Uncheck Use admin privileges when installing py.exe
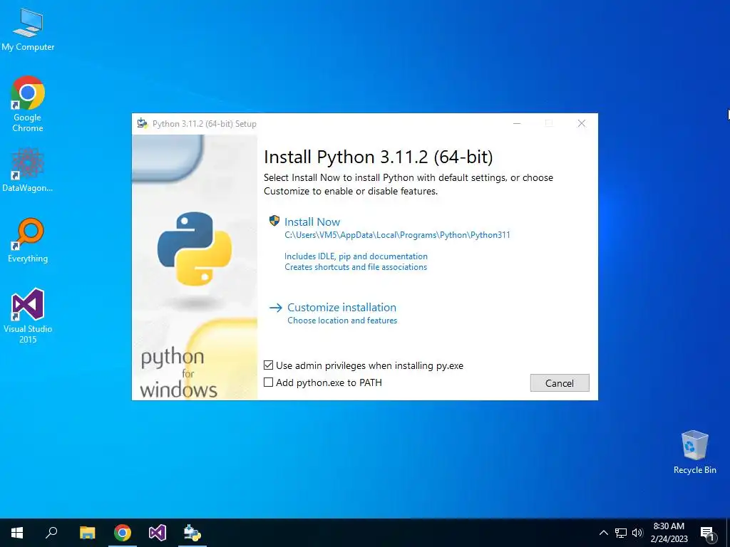 [268, 365]
